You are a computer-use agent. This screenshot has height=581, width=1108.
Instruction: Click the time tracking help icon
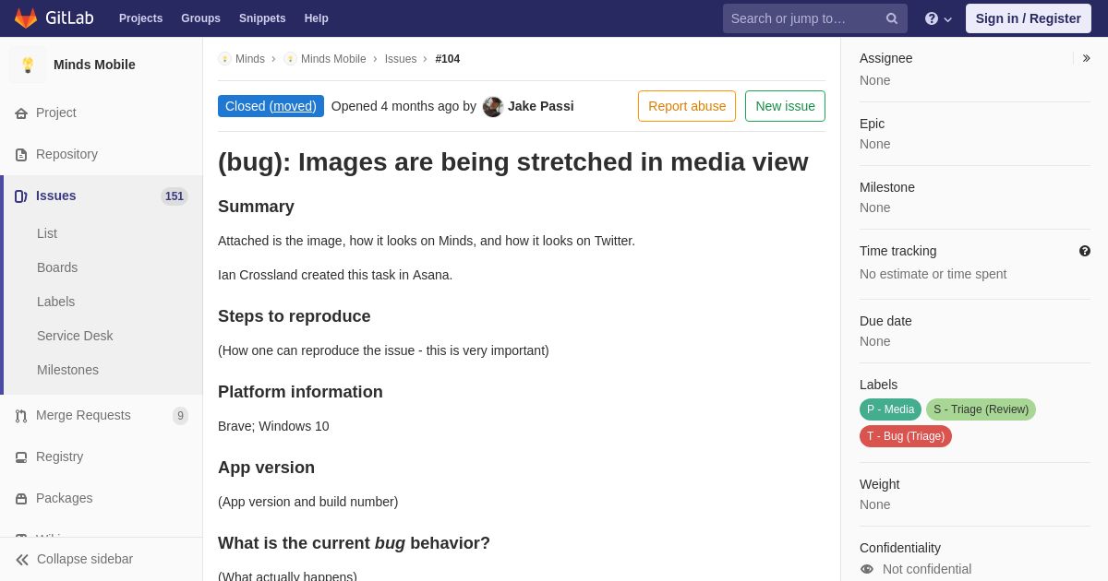tap(1085, 251)
